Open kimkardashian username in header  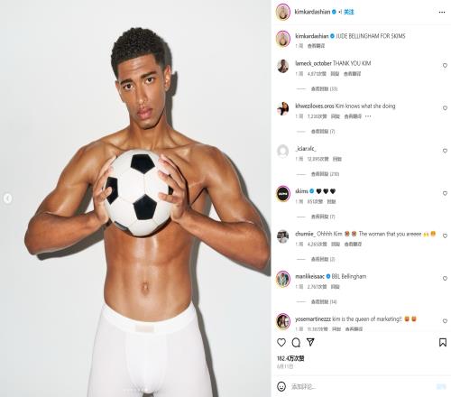tap(312, 12)
